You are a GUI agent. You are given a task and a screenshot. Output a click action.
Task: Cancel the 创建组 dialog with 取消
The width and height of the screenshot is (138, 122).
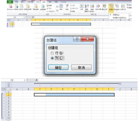[x=81, y=67]
